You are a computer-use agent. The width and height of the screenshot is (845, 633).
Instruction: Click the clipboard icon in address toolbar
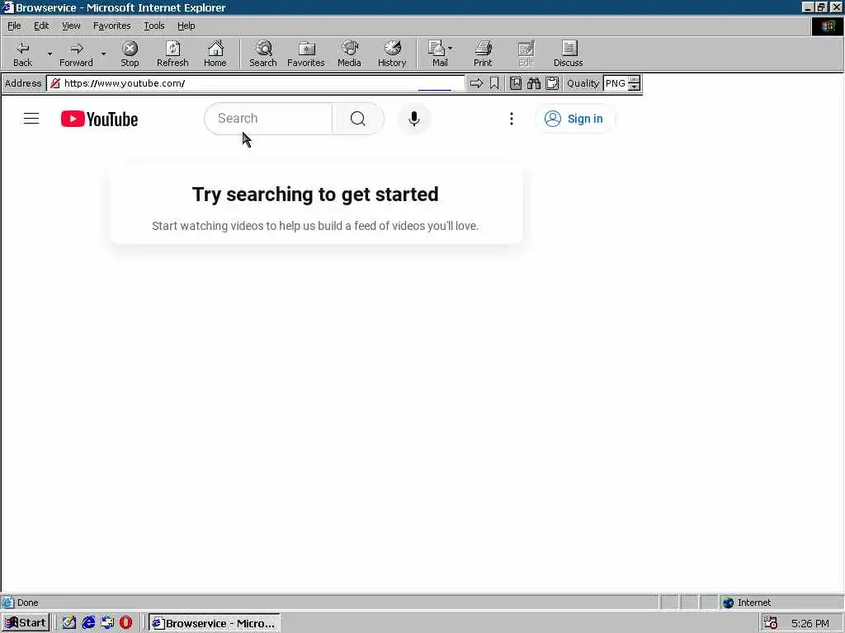click(x=552, y=83)
